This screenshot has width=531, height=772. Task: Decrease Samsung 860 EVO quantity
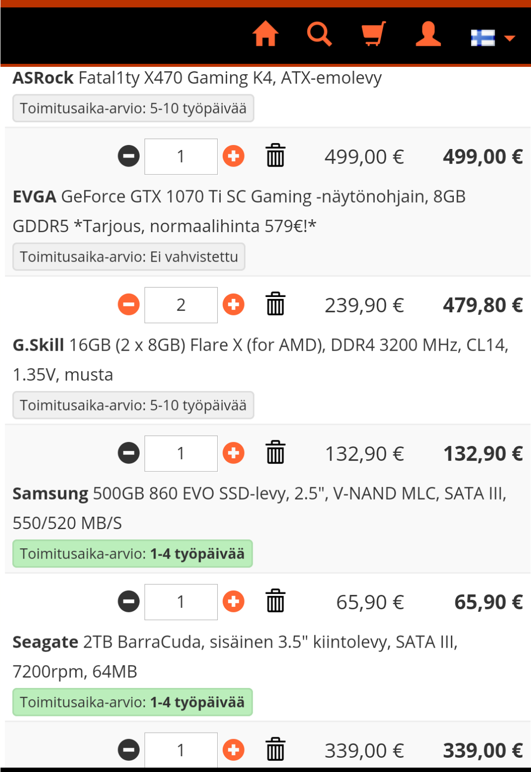click(129, 602)
